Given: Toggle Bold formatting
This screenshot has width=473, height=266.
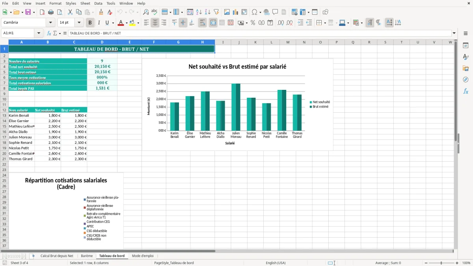Looking at the screenshot, I should pos(90,23).
